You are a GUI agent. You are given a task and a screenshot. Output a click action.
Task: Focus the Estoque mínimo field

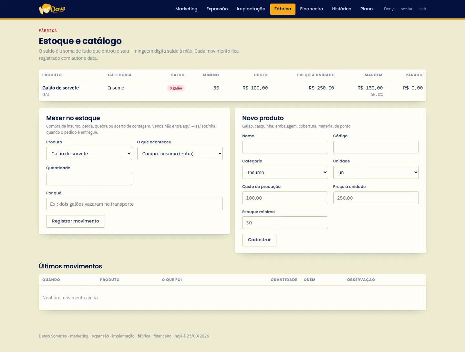285,223
